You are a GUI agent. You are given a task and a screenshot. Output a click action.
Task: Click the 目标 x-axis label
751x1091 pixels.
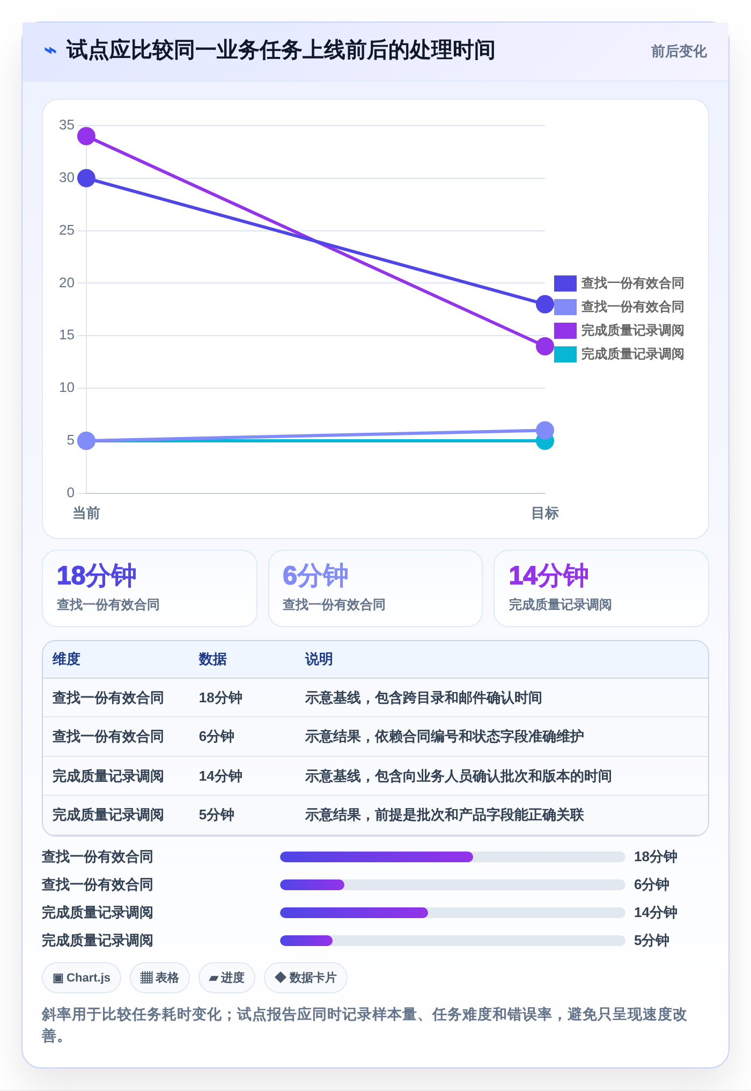tap(545, 513)
